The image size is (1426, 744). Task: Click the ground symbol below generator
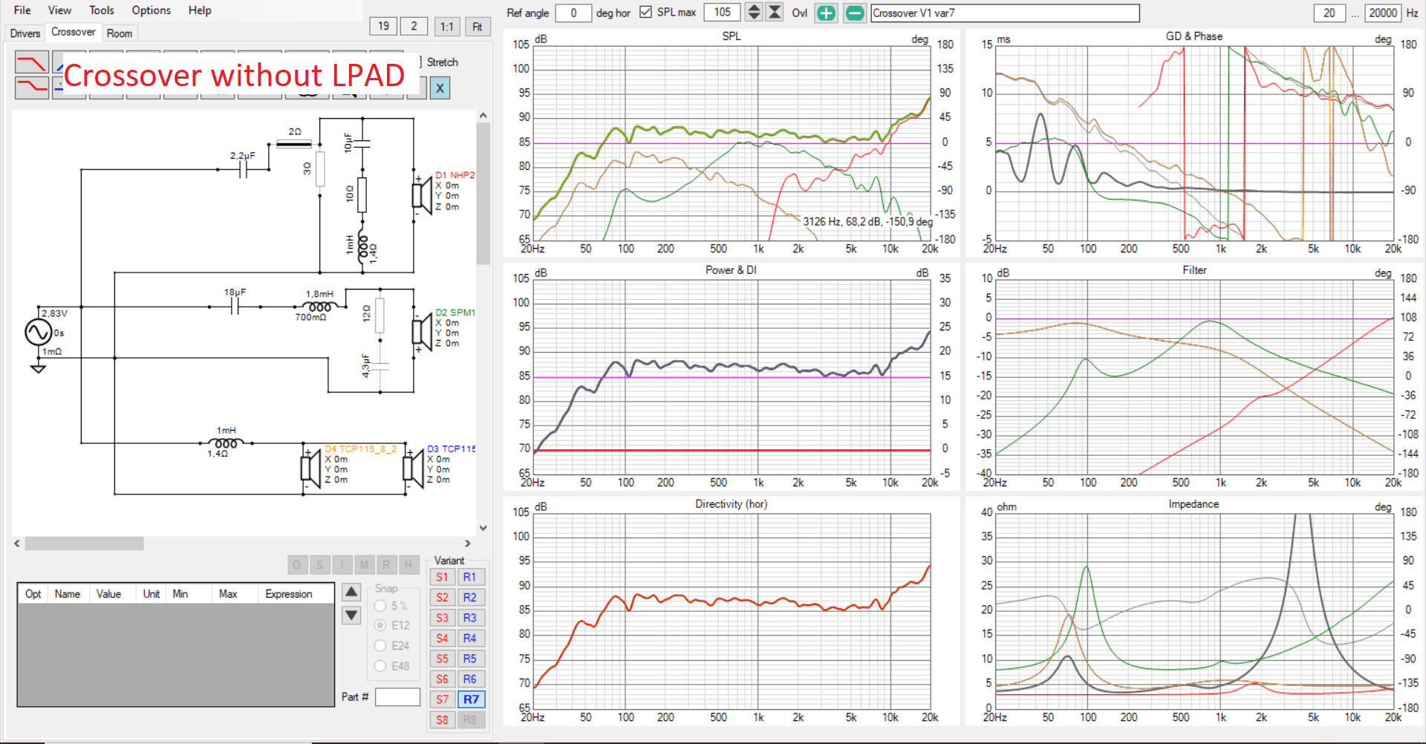point(38,368)
